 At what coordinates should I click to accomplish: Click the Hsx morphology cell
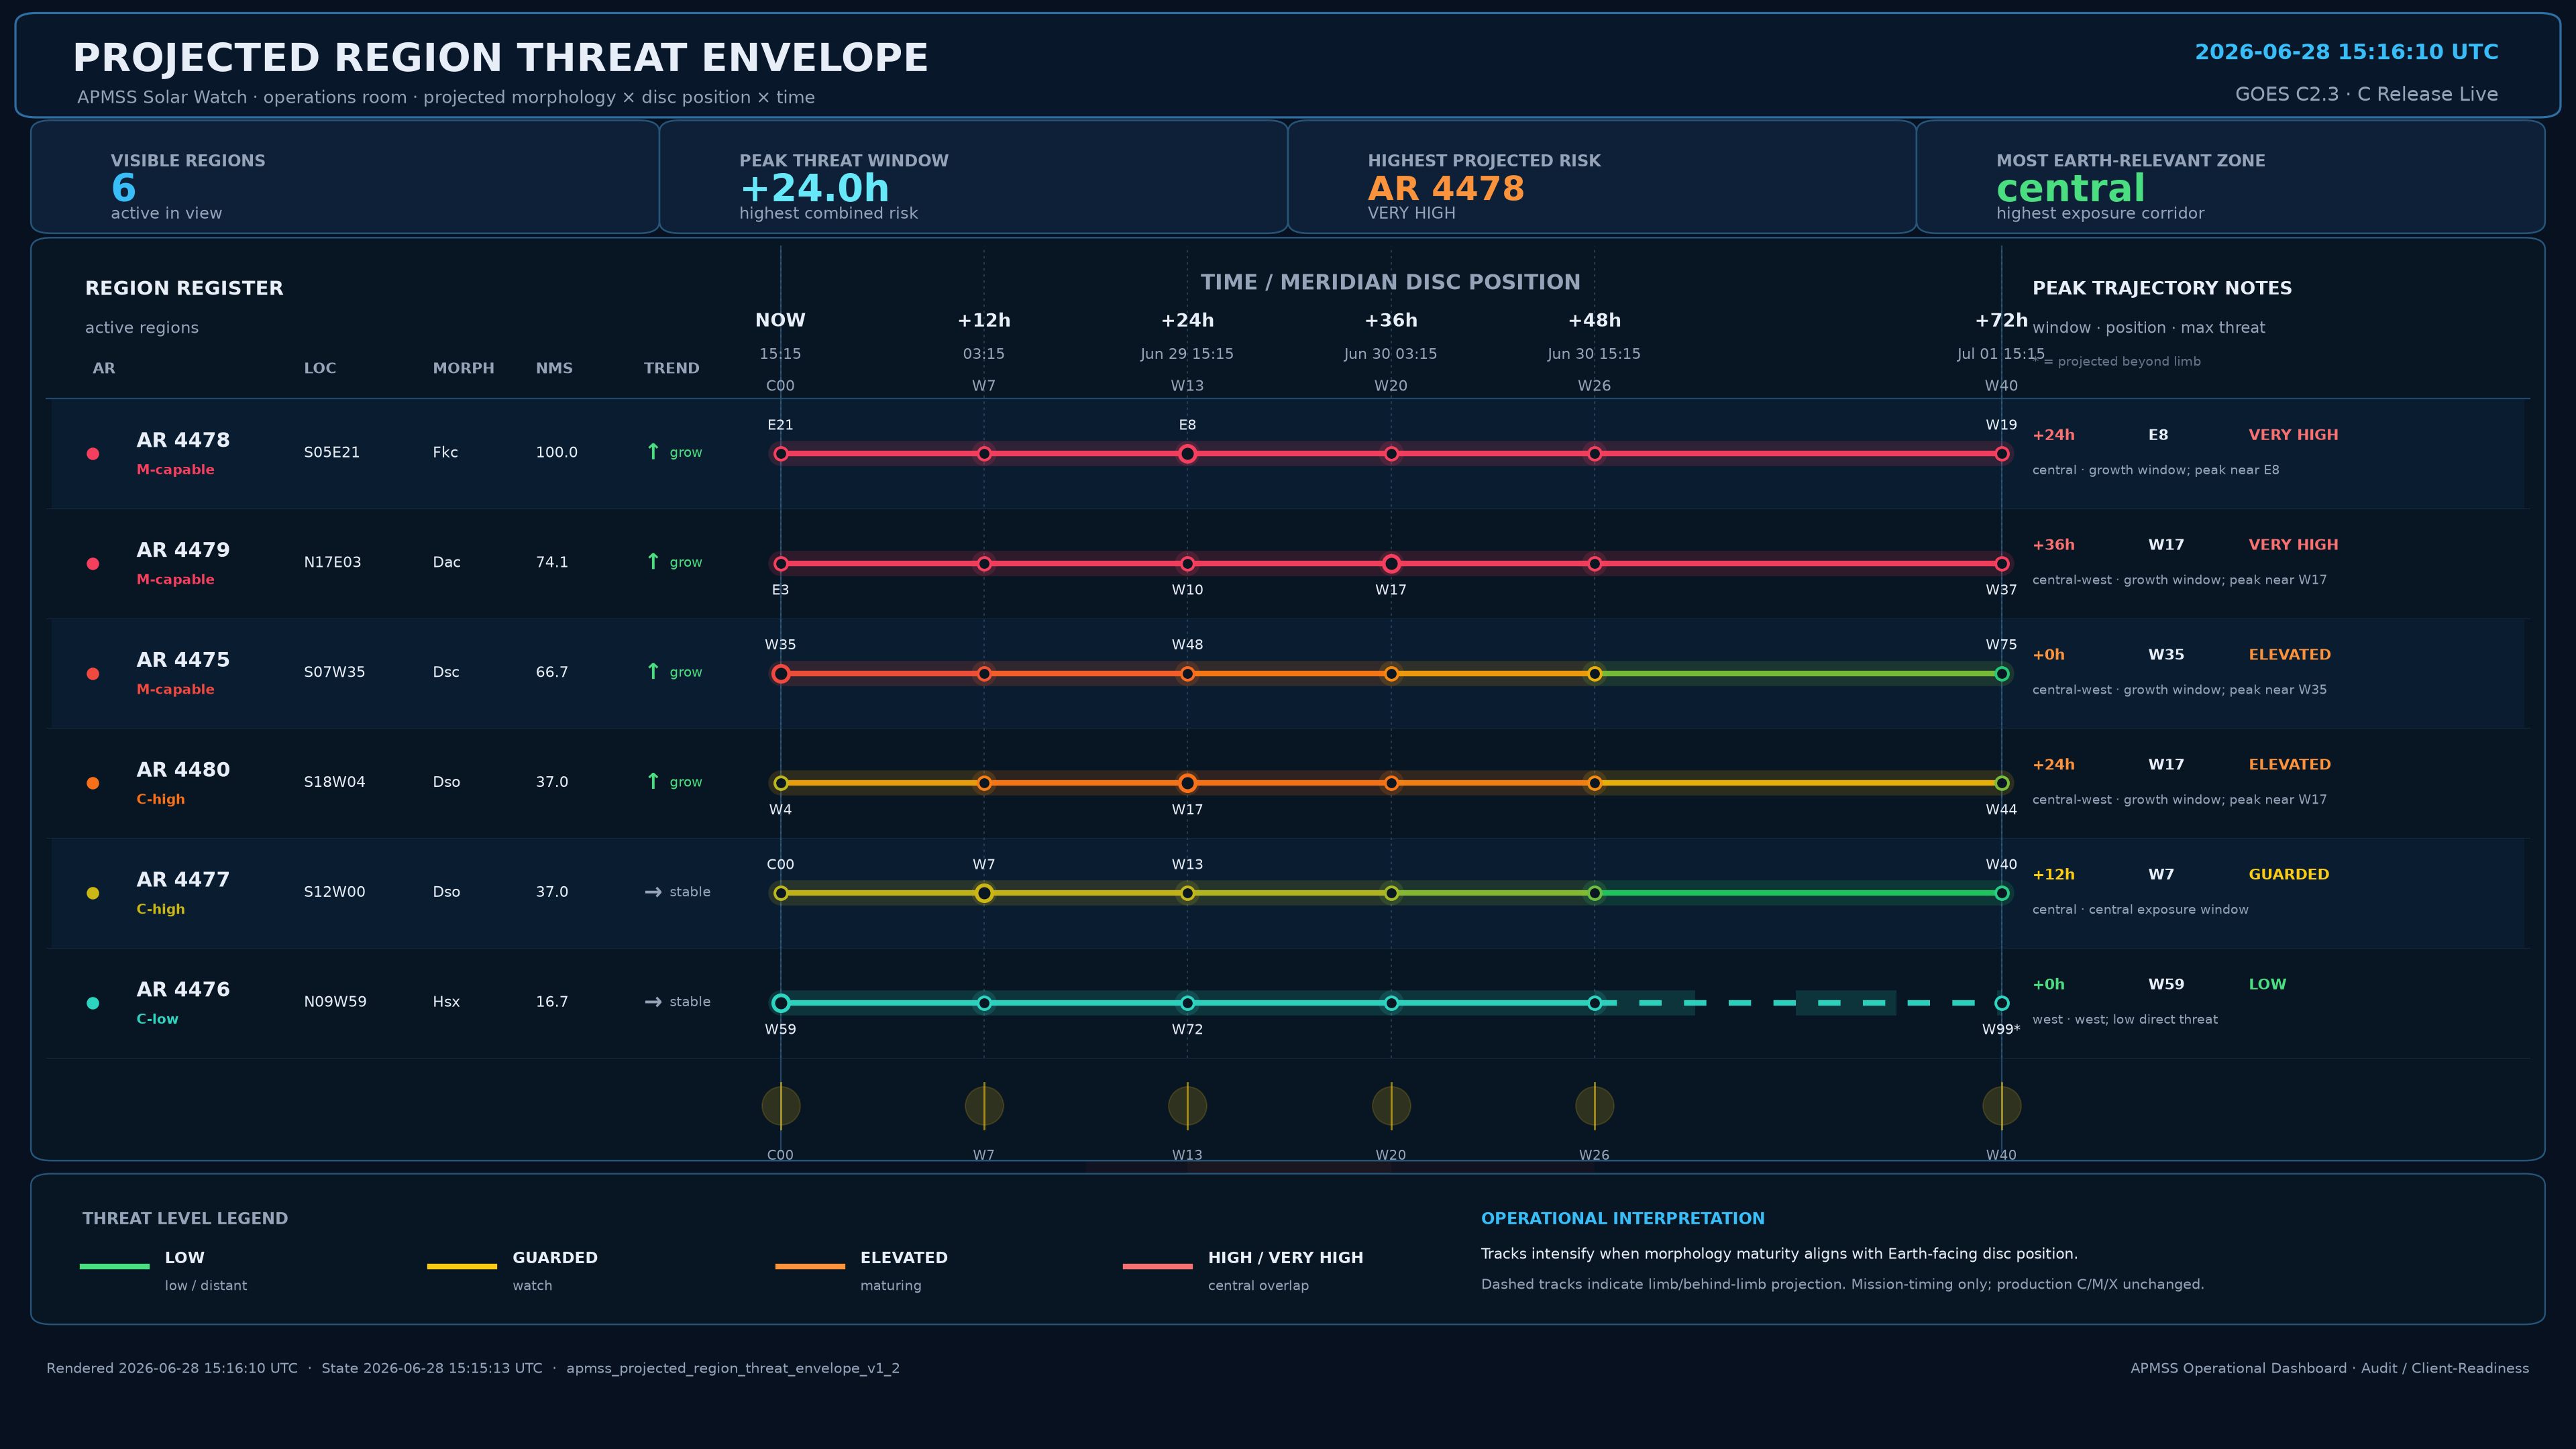coord(446,1001)
